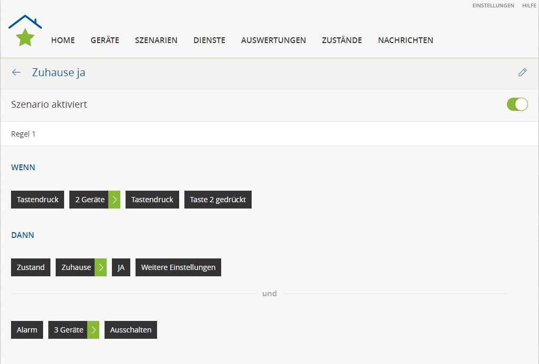Open Nachrichten from the top navigation
Viewport: 539px width, 364px height.
click(406, 40)
